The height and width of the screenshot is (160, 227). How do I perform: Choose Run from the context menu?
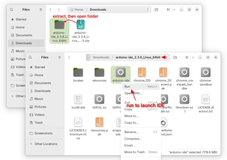140,87
